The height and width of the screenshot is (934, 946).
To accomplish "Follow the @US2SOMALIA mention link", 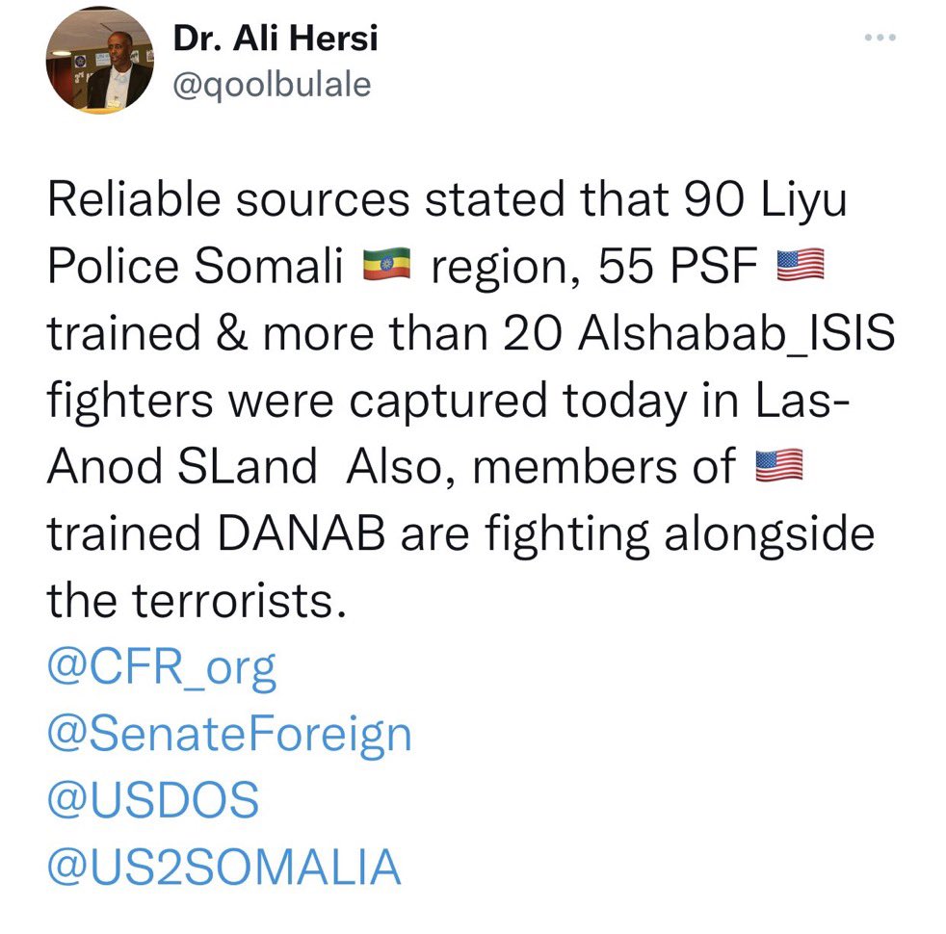I will (x=223, y=867).
